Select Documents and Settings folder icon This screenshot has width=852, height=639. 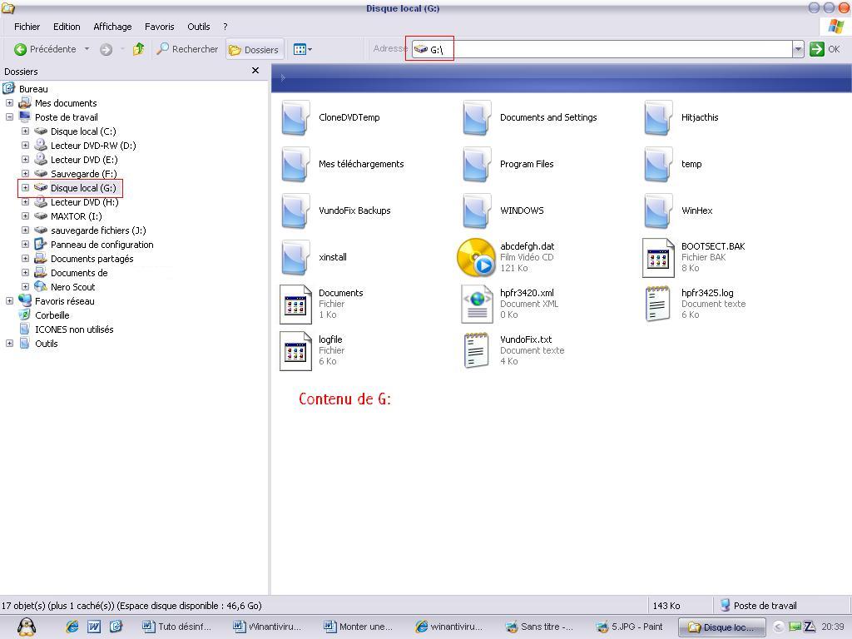(x=477, y=117)
